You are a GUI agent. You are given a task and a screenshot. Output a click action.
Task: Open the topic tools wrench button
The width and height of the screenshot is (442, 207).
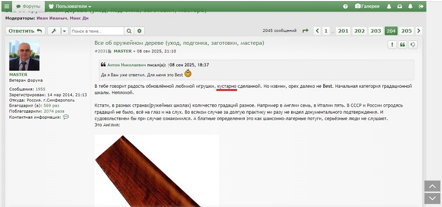click(54, 31)
